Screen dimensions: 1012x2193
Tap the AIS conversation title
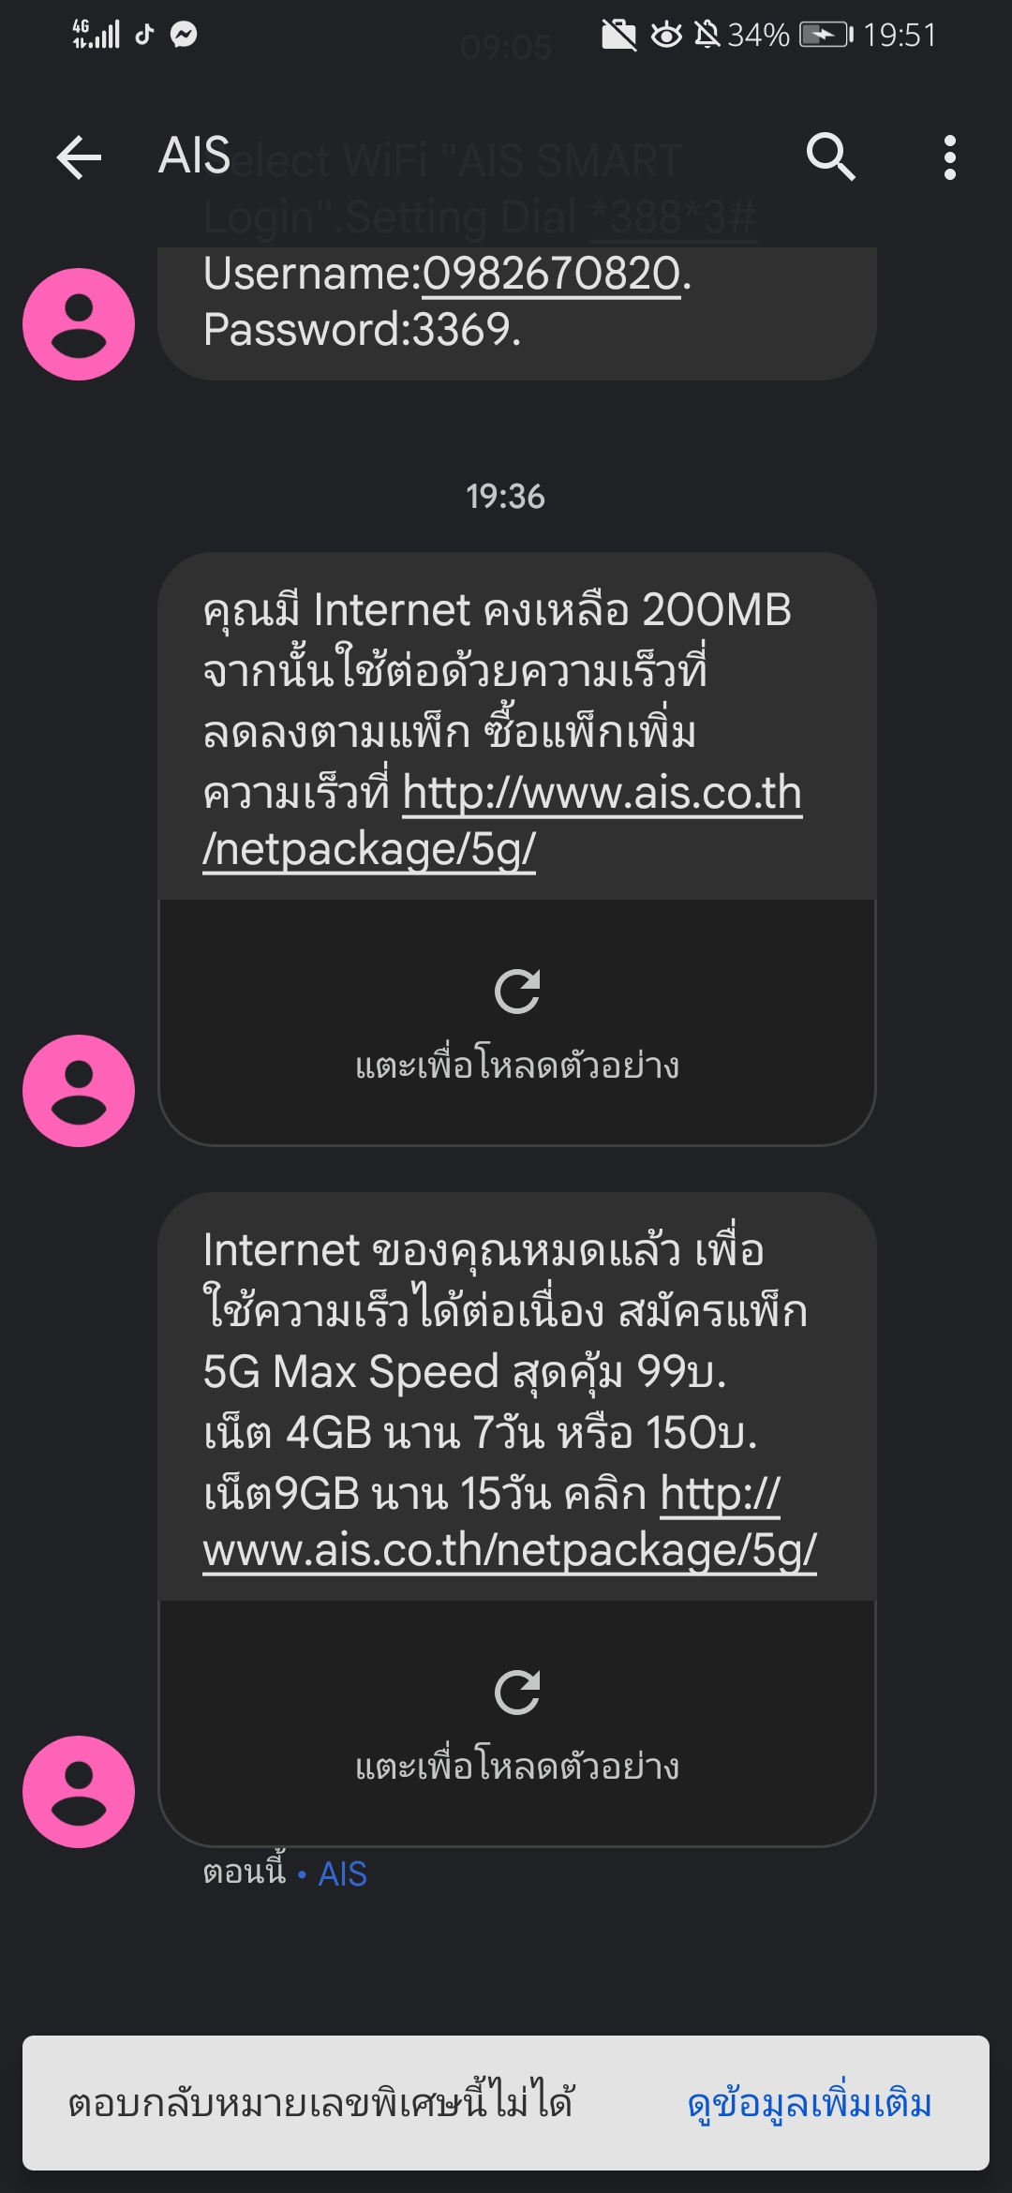click(195, 156)
